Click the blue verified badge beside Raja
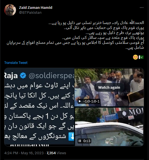This screenshot has width=149, height=160. point(23,75)
